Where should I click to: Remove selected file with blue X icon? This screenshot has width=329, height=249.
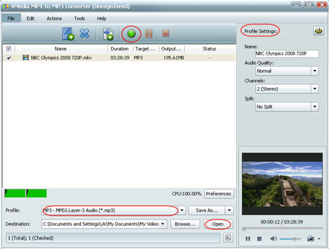pyautogui.click(x=84, y=34)
